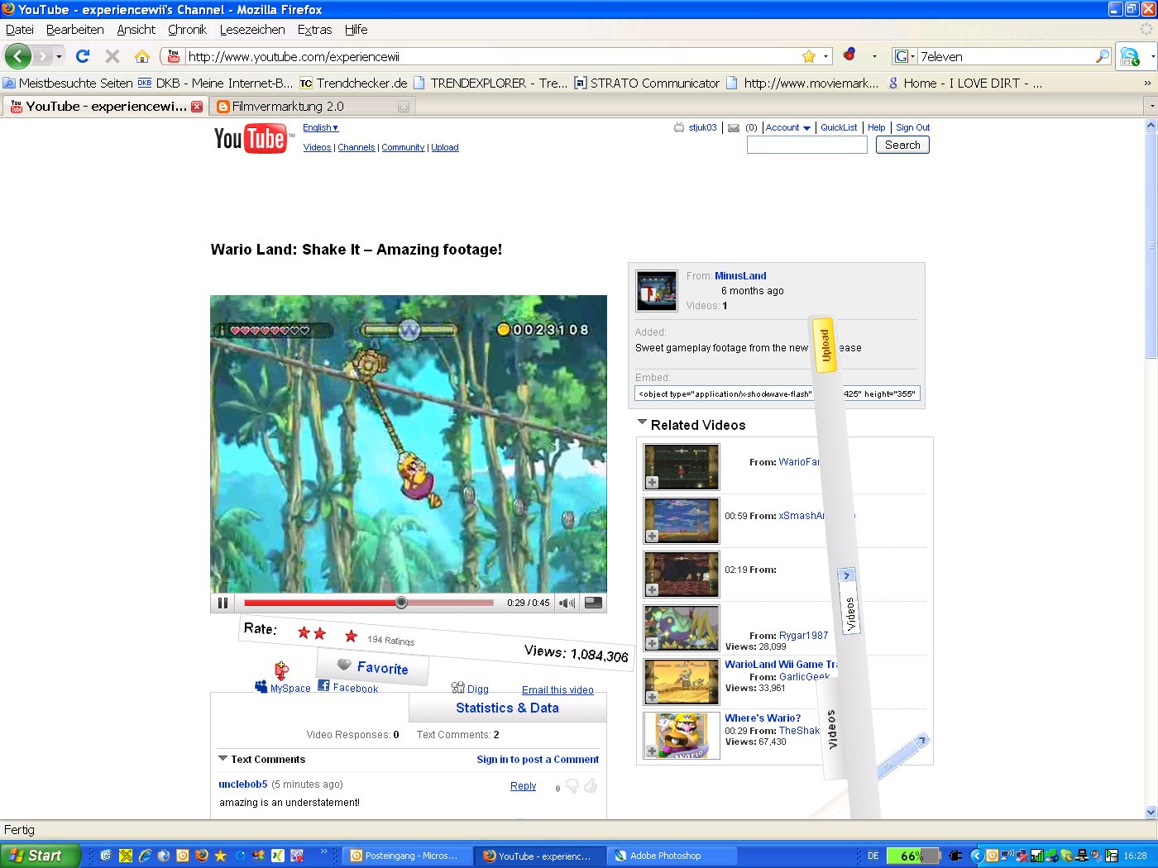Screen dimensions: 1158x868
Task: Share the video via the MySpace icon
Action: 261,686
